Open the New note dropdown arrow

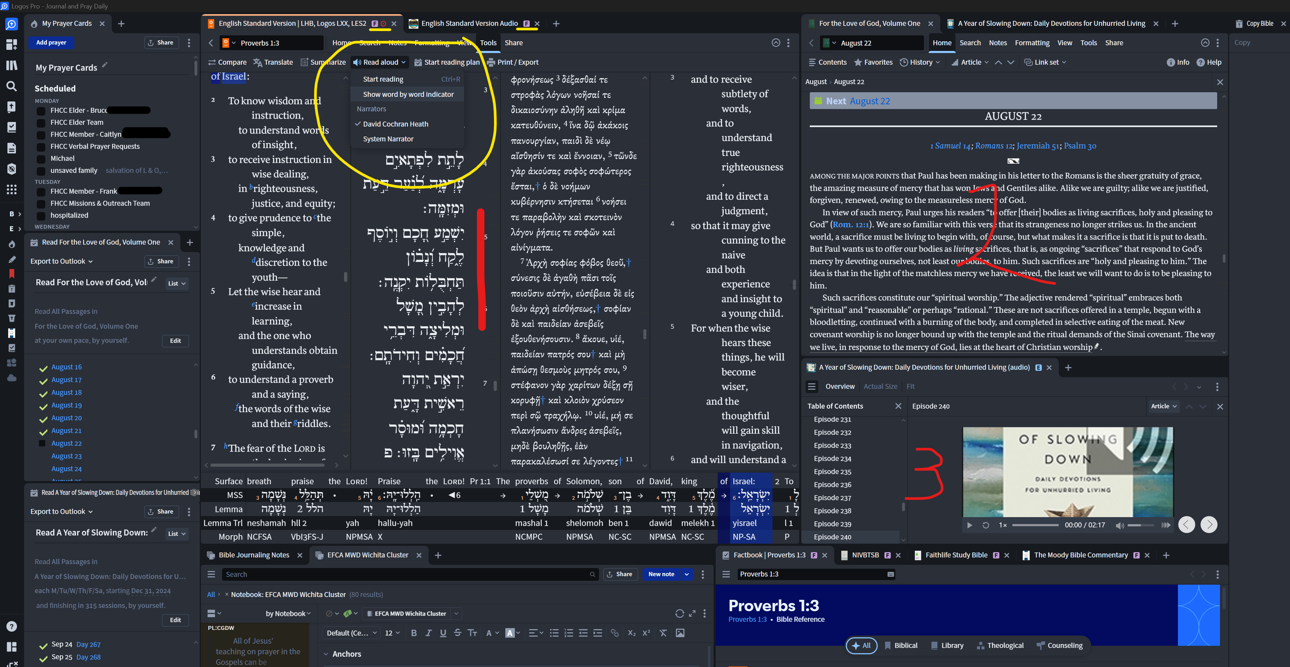coord(687,574)
